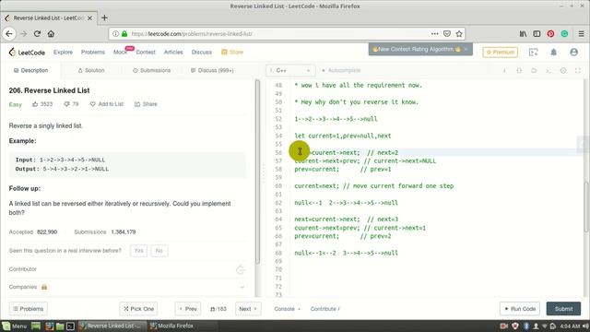
Task: Answer Yes to seen in interview
Action: click(x=138, y=251)
